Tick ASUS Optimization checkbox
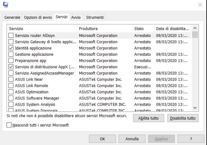Image resolution: width=207 pixels, height=145 pixels. [11, 92]
